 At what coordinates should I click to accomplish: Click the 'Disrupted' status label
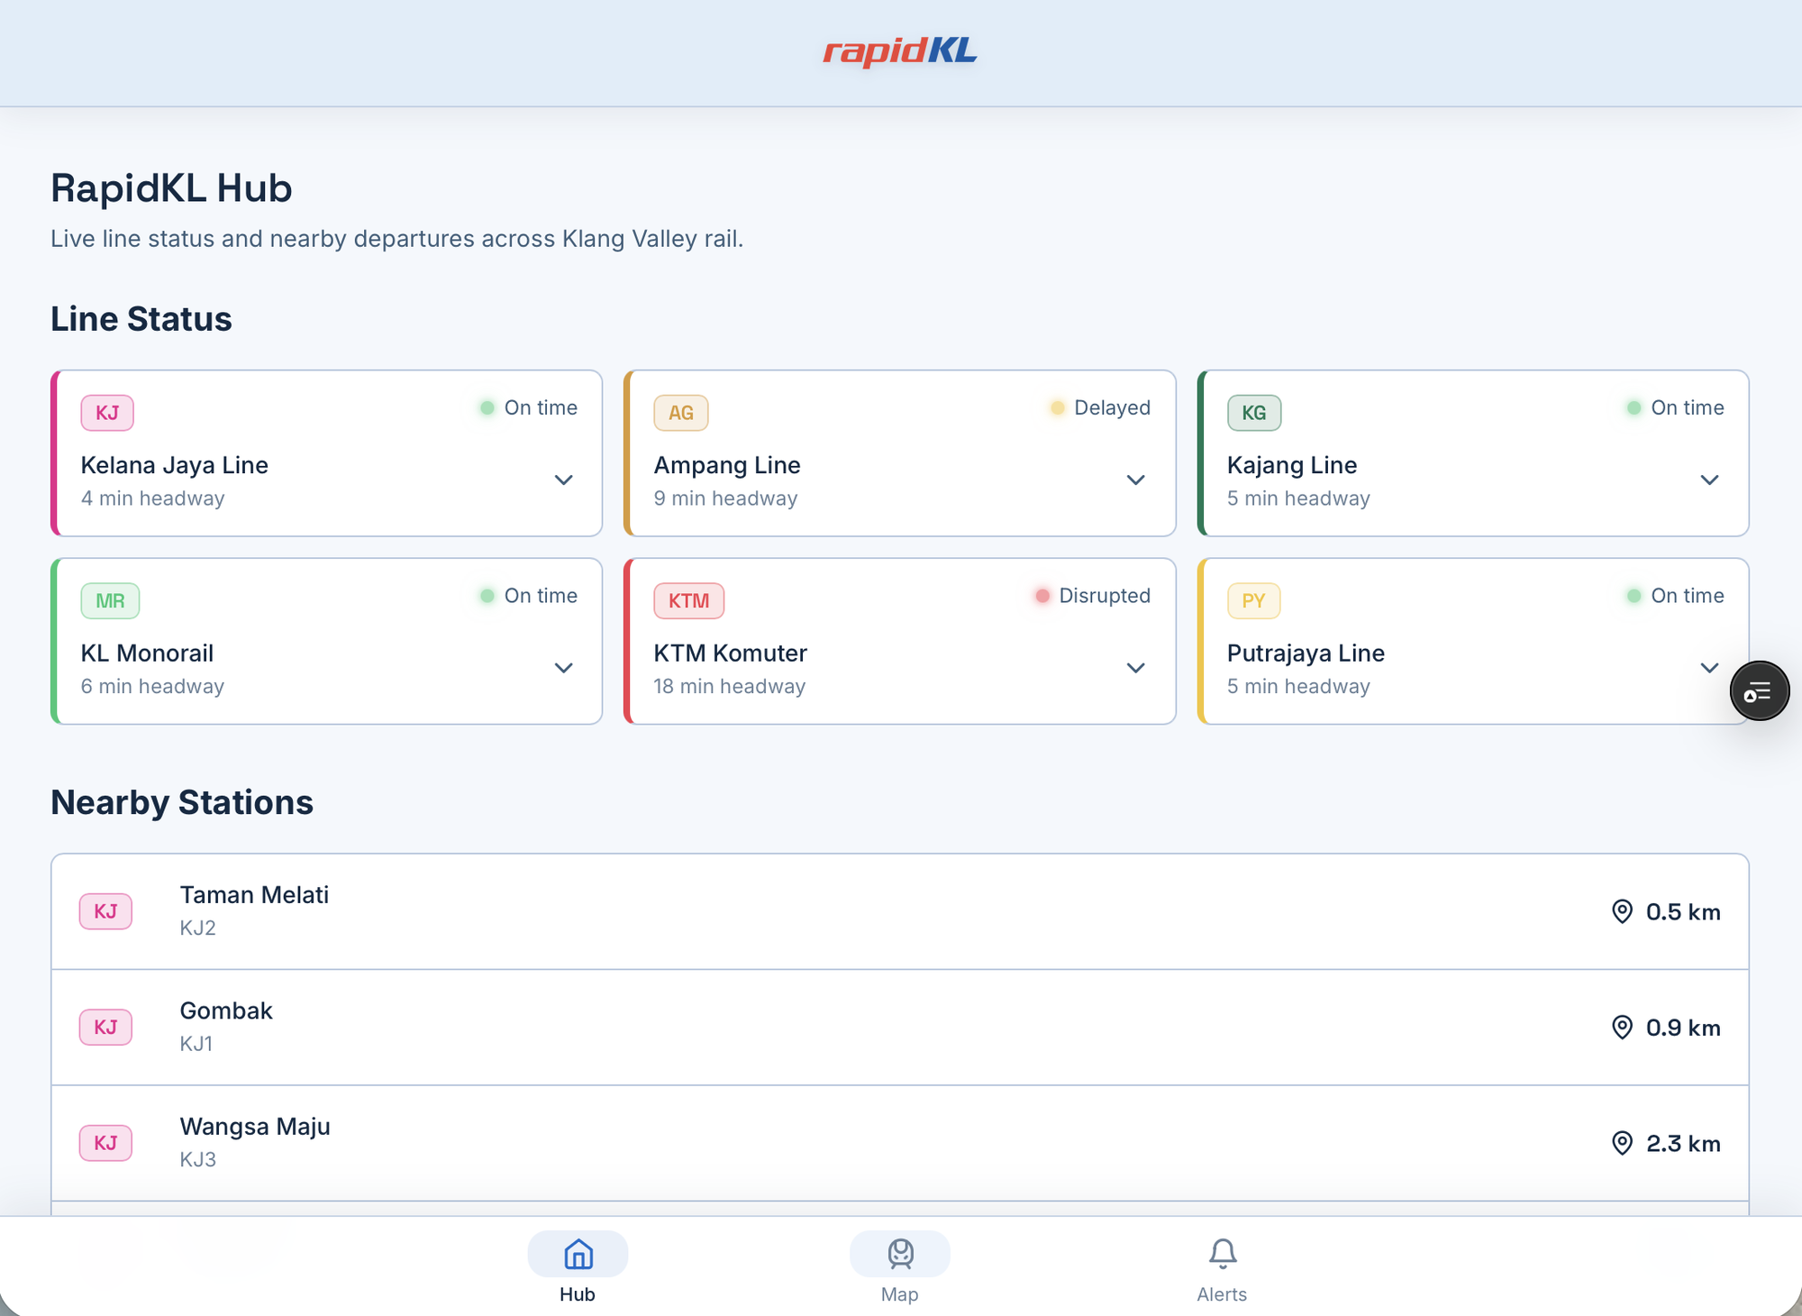click(1105, 596)
